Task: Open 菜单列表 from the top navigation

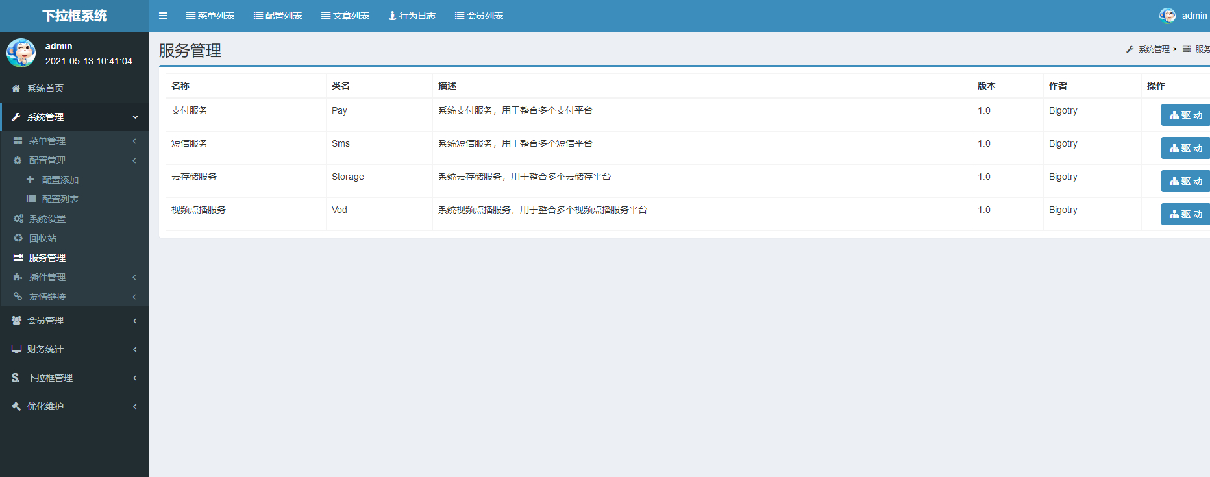Action: pos(210,16)
